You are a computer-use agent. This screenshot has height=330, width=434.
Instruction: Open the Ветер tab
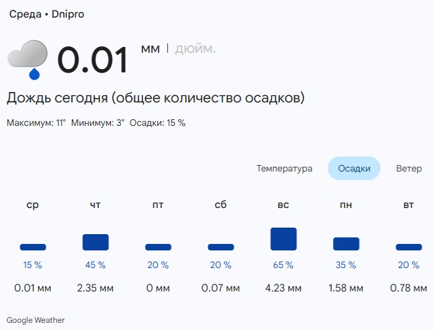pos(409,168)
